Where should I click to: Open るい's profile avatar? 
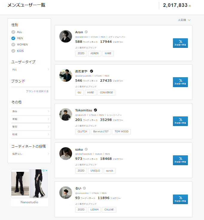click(66, 192)
